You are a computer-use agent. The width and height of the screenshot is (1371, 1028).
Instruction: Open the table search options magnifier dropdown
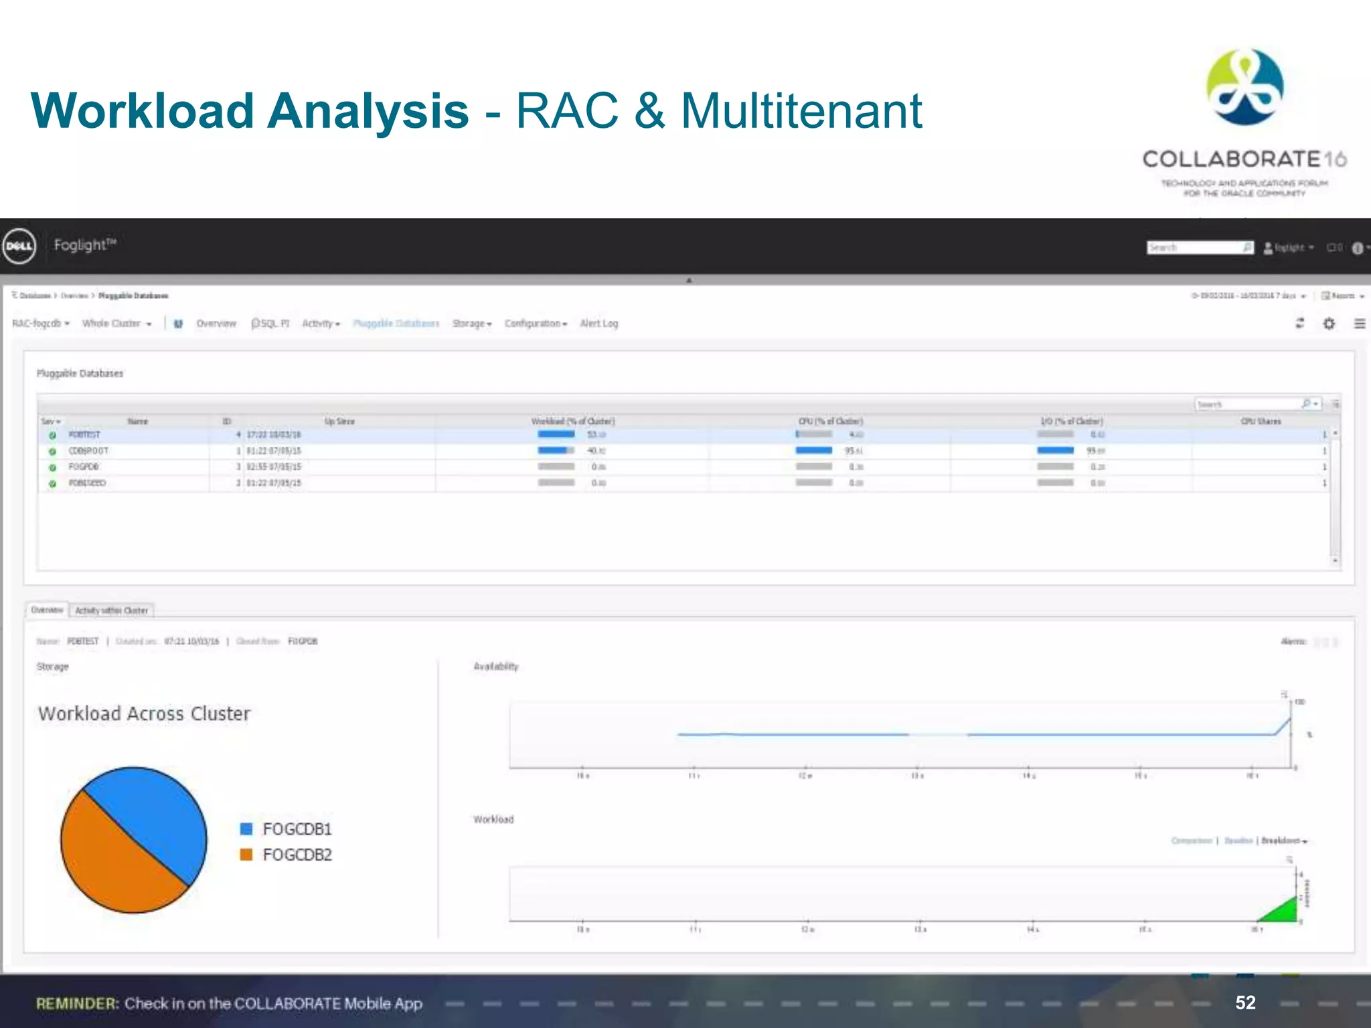[x=1310, y=404]
